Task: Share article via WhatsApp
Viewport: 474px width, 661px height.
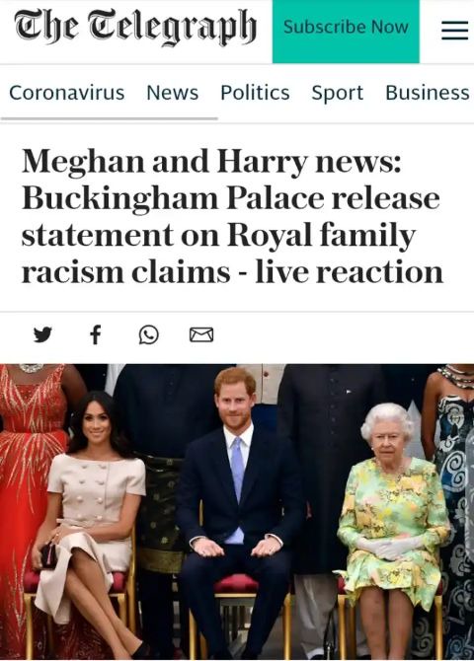Action: [x=148, y=334]
